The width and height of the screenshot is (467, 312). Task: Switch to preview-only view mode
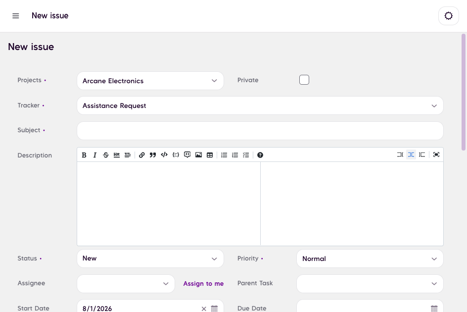coord(422,155)
